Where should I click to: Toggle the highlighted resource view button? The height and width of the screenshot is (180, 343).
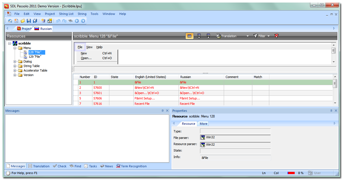tap(189, 36)
